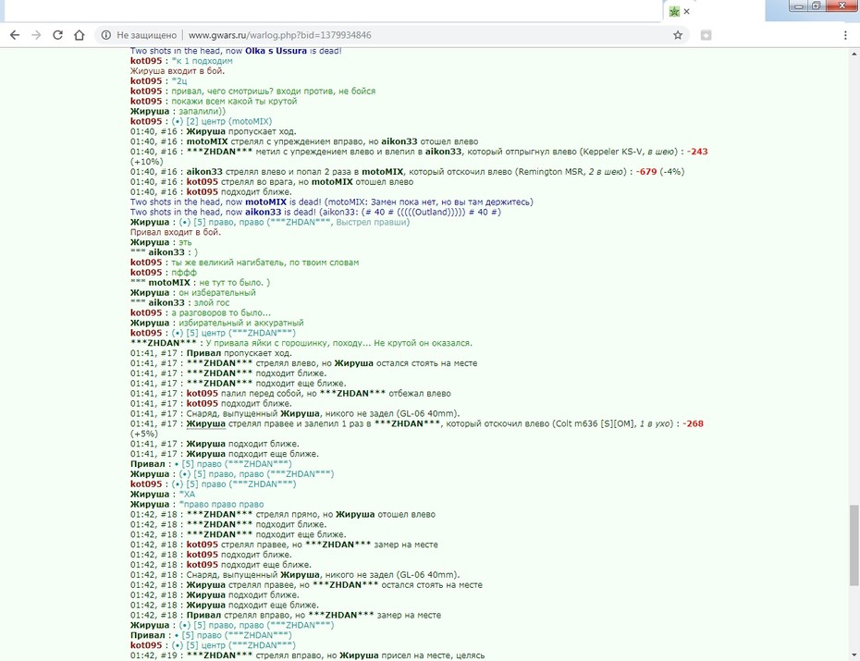
Task: Click the 'запалили))' message by Жируша
Action: (x=202, y=111)
